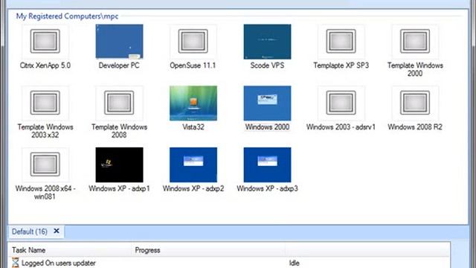The image size is (476, 268).
Task: Click the Windows XP - adxp2 label
Action: pos(193,188)
